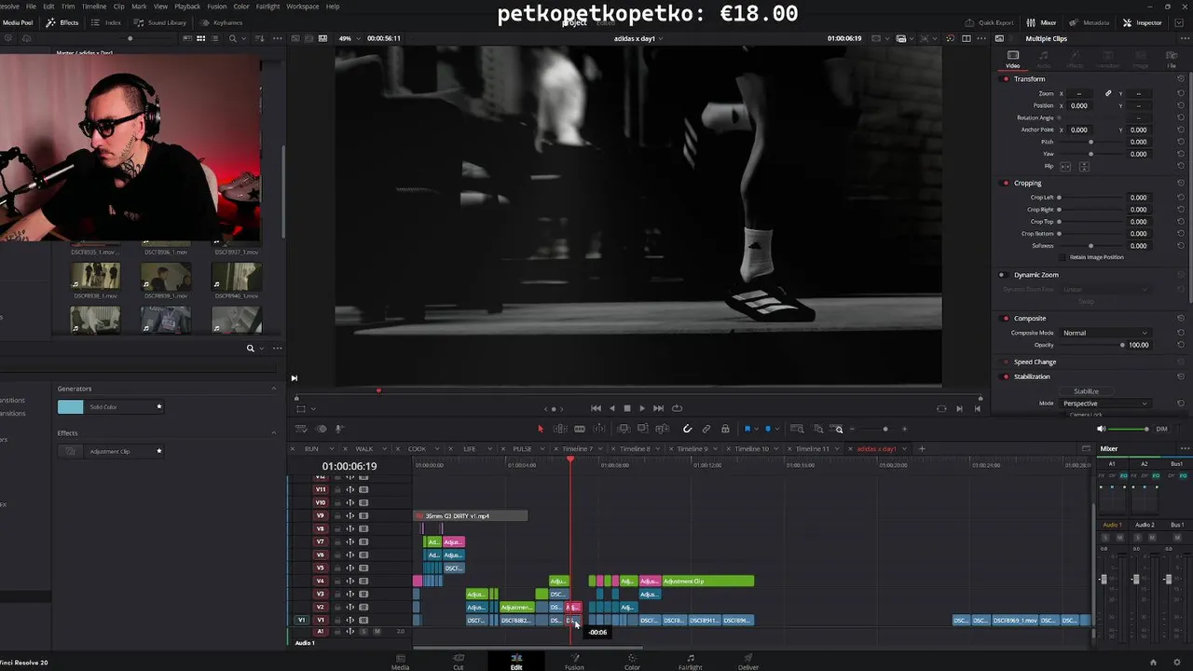The width and height of the screenshot is (1193, 671).
Task: Open the Fairlight page at bottom
Action: 690,662
